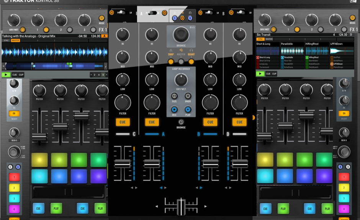The height and width of the screenshot is (220, 360).
Task: Select loop size 4 on left deck
Action: coord(99,75)
